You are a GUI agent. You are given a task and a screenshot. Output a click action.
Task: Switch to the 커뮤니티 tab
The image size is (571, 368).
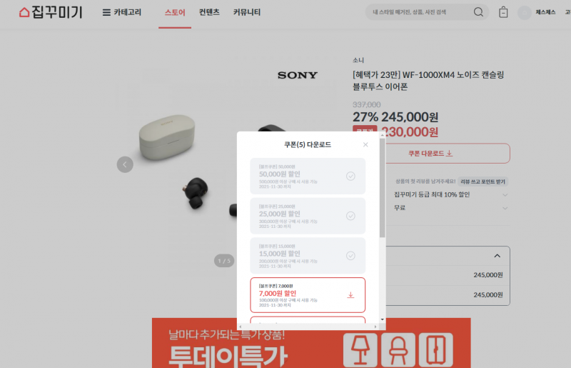pos(247,12)
